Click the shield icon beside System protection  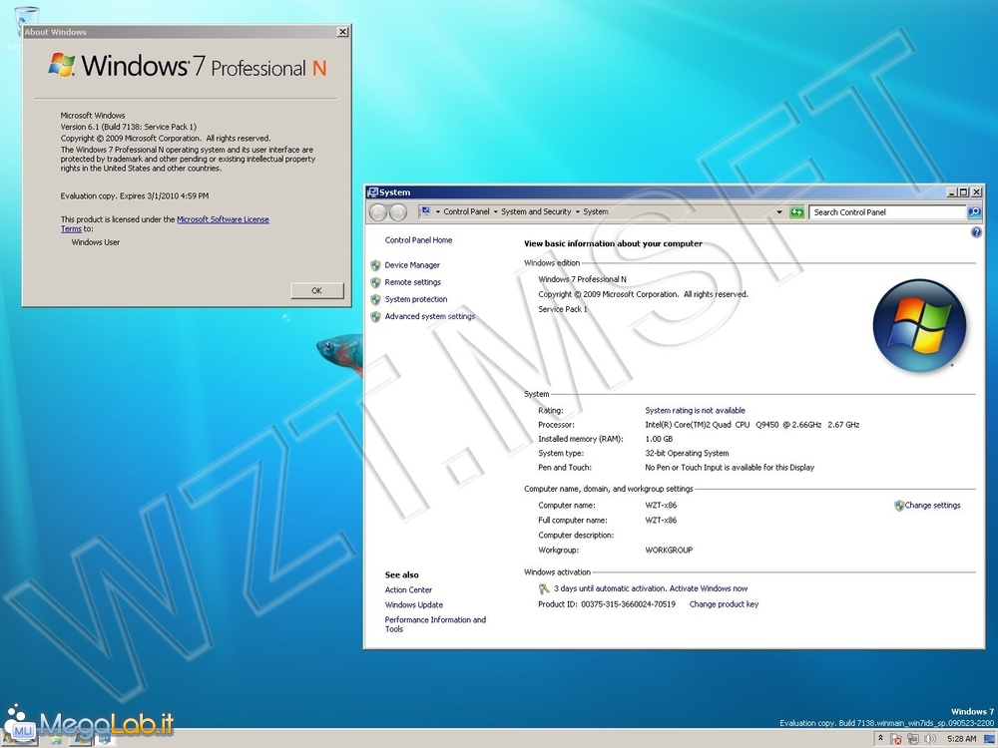pyautogui.click(x=375, y=299)
